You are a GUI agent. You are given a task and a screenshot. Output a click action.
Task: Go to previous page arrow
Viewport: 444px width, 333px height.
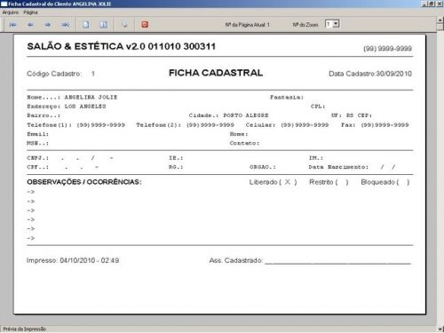coord(30,25)
